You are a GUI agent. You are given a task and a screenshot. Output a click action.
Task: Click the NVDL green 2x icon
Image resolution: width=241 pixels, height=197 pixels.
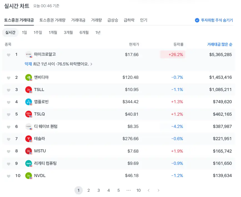(29, 176)
